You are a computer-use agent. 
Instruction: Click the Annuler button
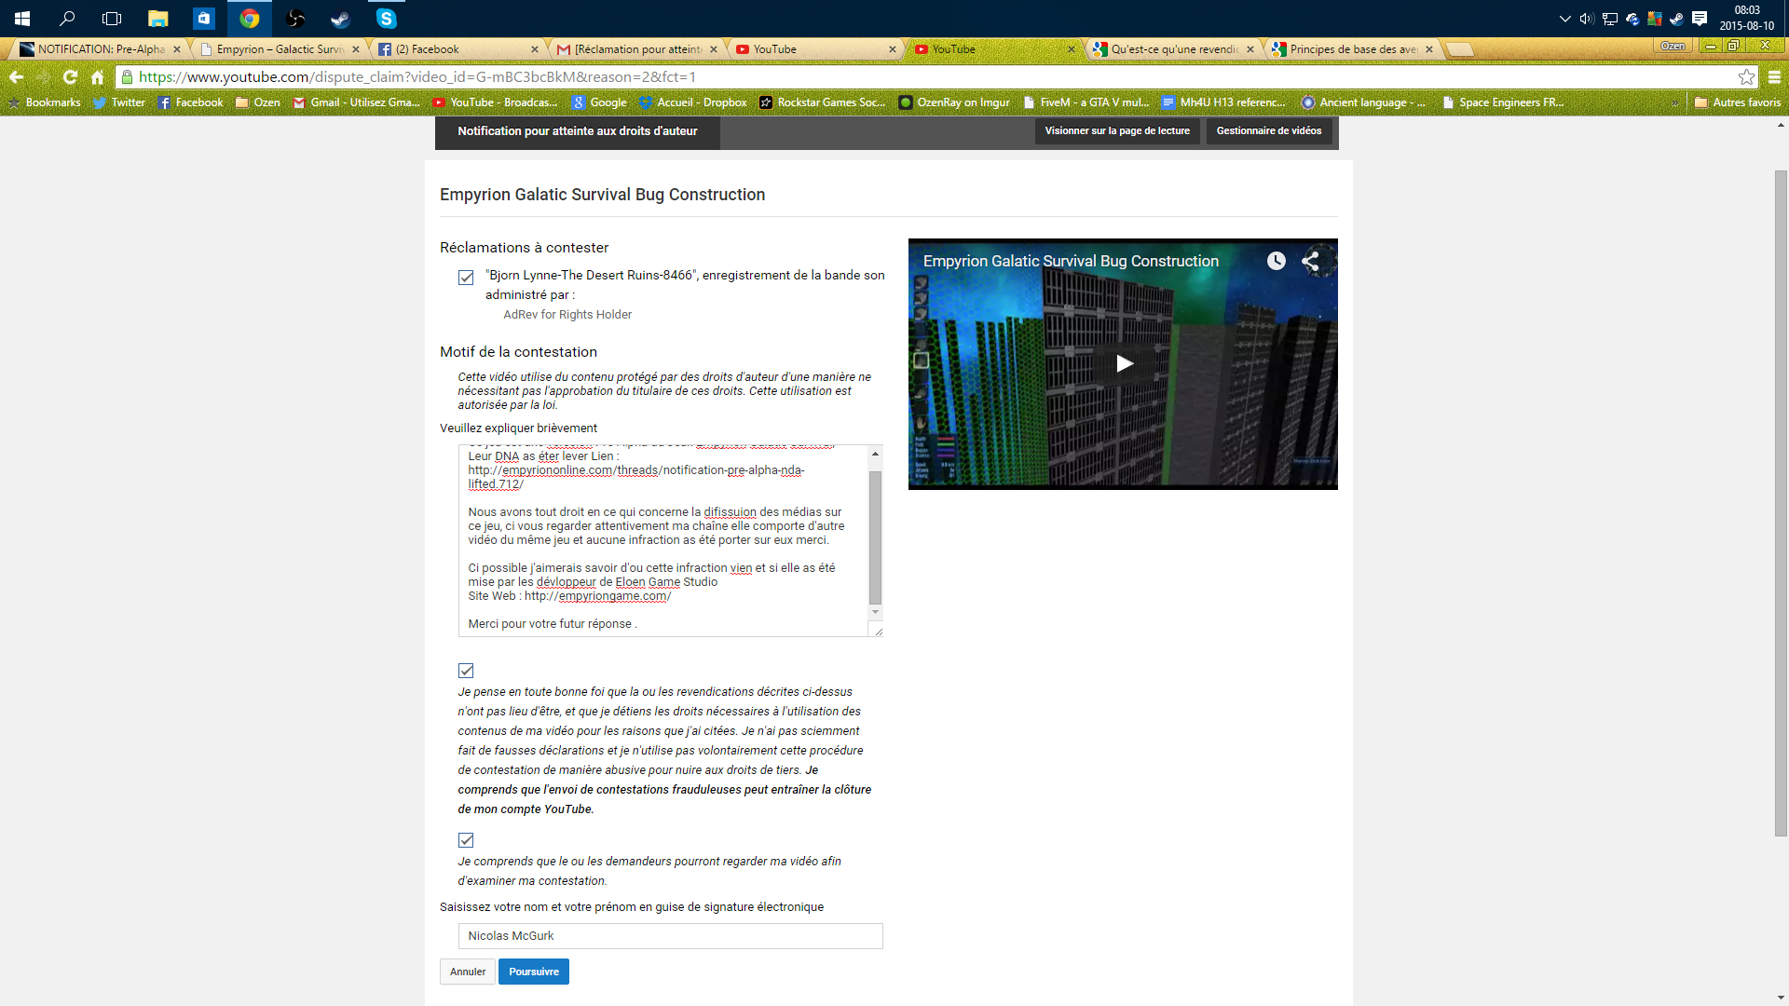pos(468,972)
